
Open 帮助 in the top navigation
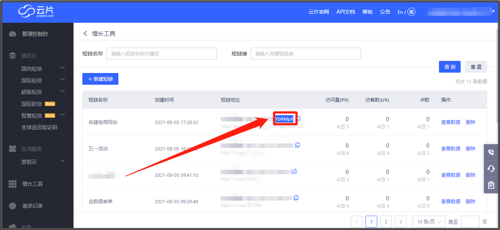367,12
